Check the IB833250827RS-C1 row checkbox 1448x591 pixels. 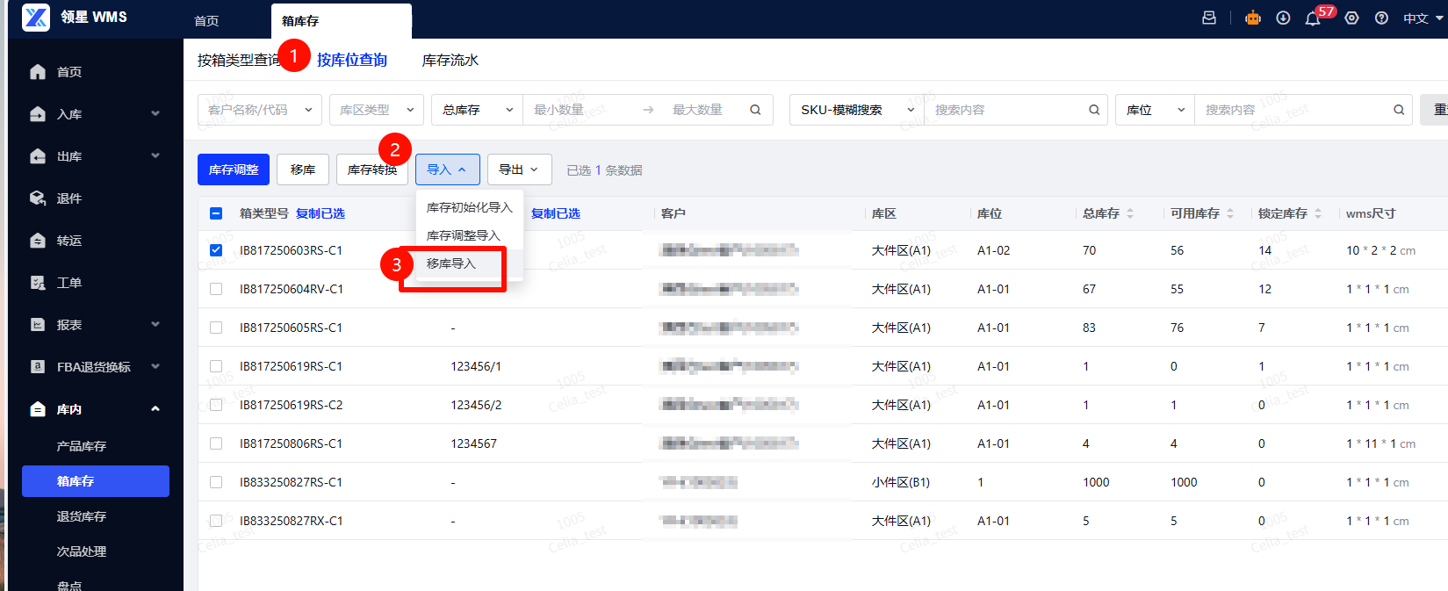point(216,482)
